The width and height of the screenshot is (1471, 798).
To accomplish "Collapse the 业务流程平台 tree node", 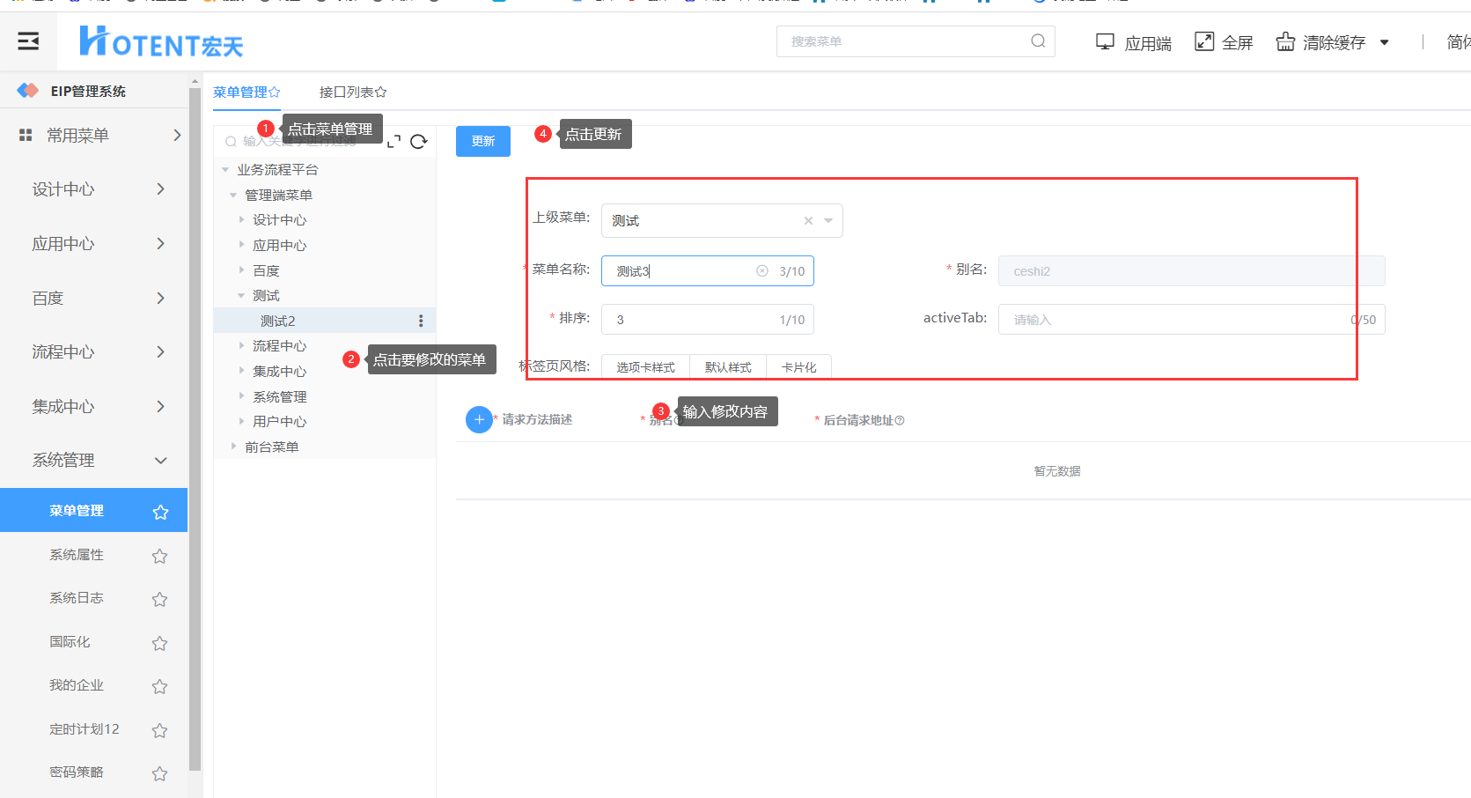I will coord(225,169).
